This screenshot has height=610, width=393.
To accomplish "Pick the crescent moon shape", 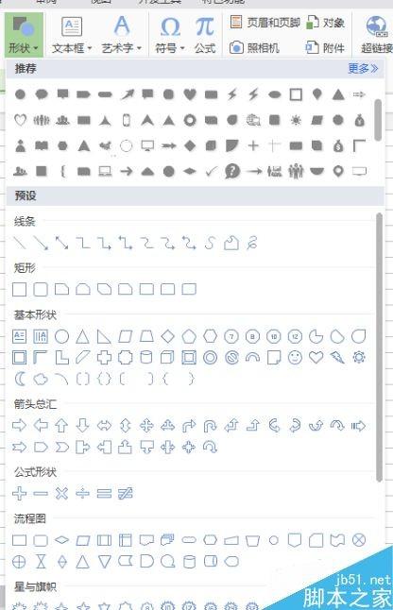I will click(x=20, y=379).
